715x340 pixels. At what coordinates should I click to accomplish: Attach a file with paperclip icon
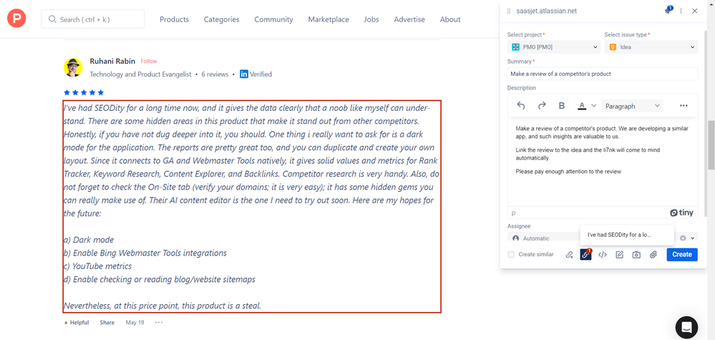[653, 255]
